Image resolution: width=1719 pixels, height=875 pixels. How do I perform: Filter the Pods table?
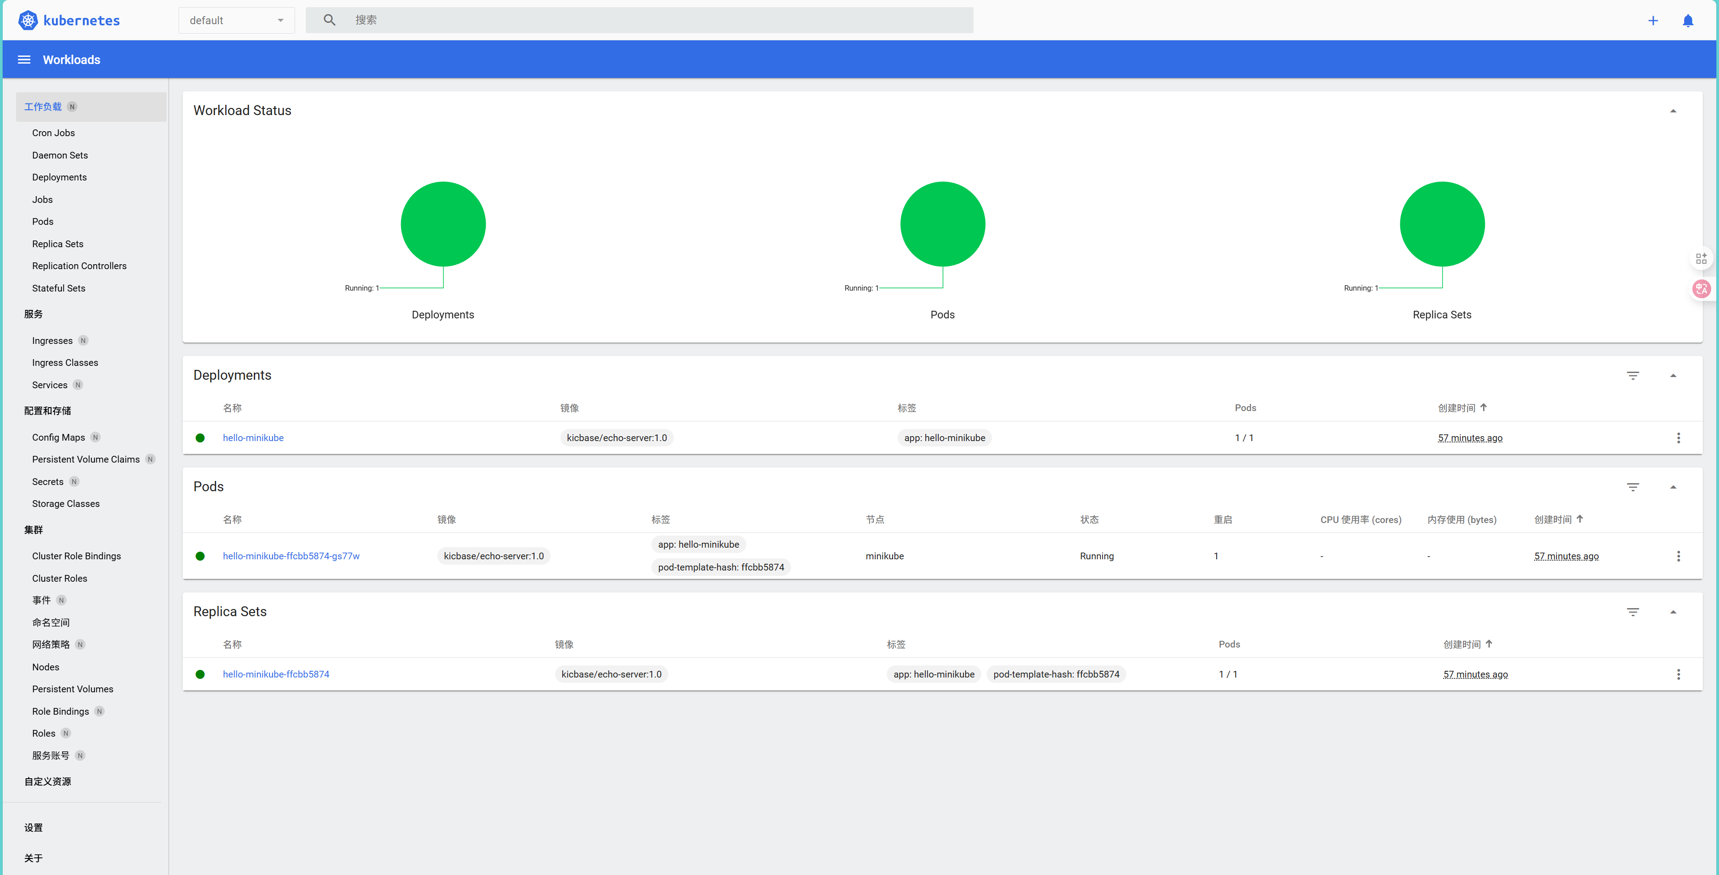coord(1632,487)
